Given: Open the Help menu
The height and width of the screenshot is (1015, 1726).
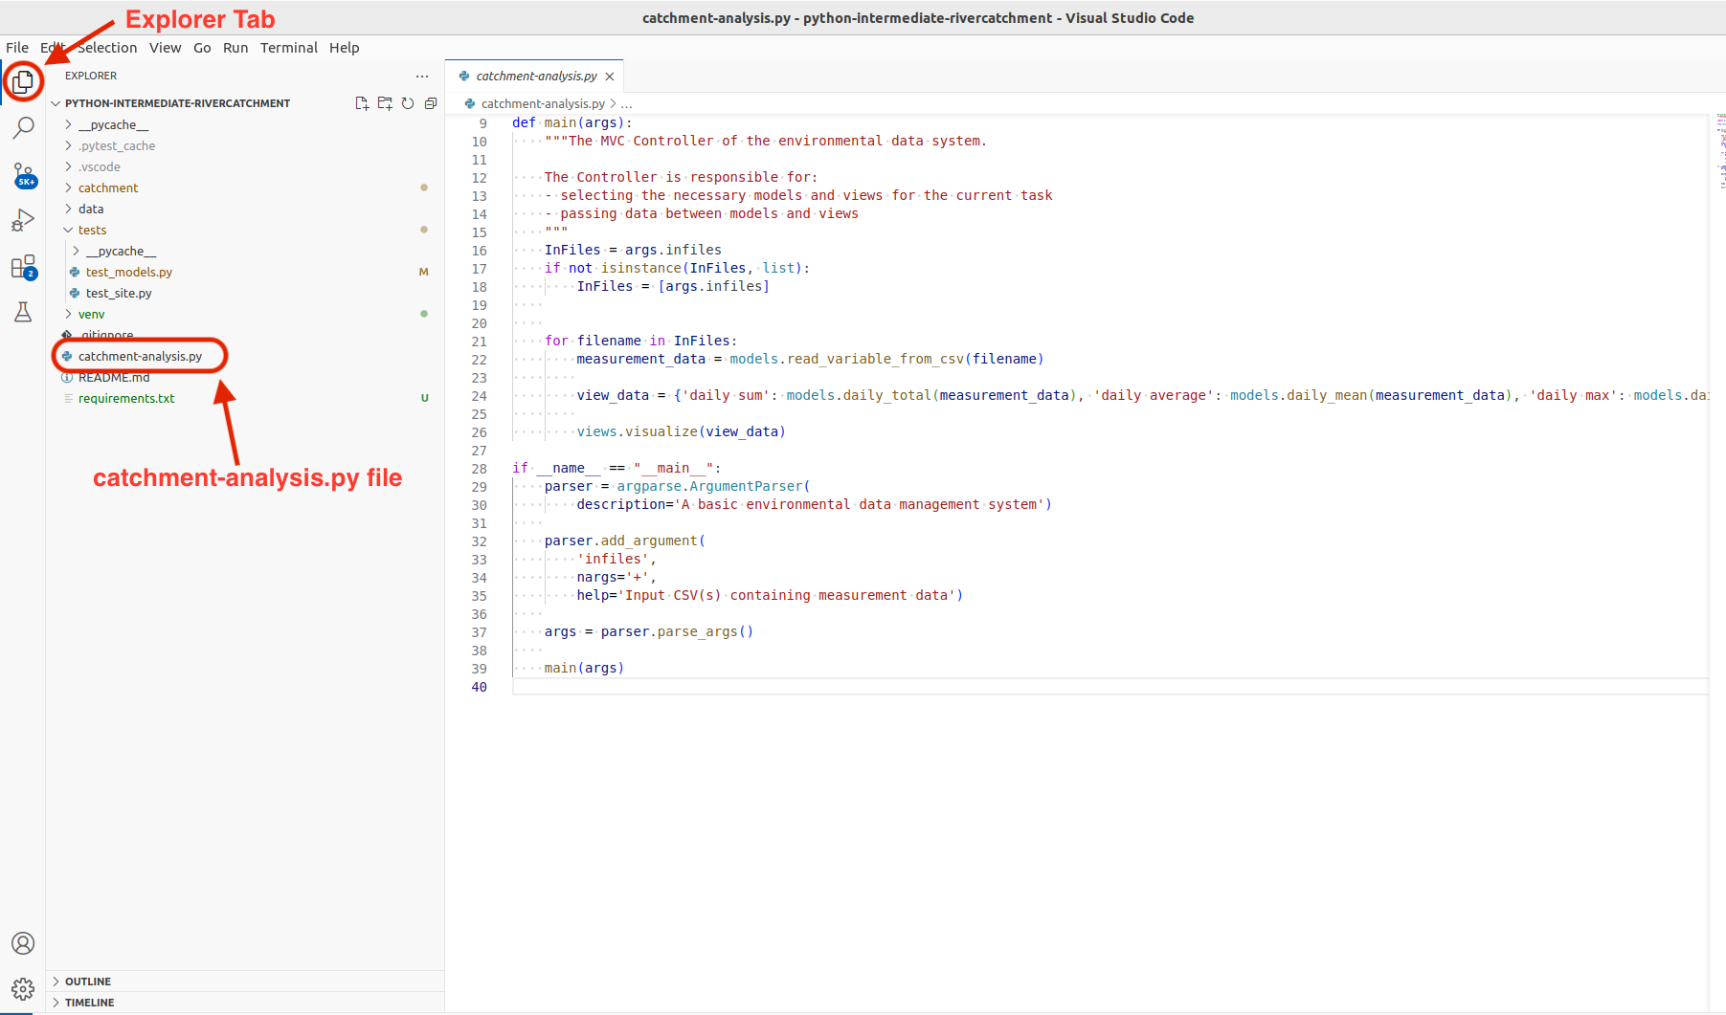Looking at the screenshot, I should (x=345, y=48).
